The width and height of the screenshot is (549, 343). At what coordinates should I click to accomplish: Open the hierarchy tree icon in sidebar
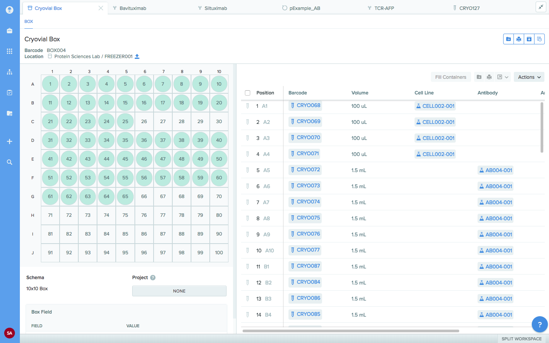tap(10, 72)
